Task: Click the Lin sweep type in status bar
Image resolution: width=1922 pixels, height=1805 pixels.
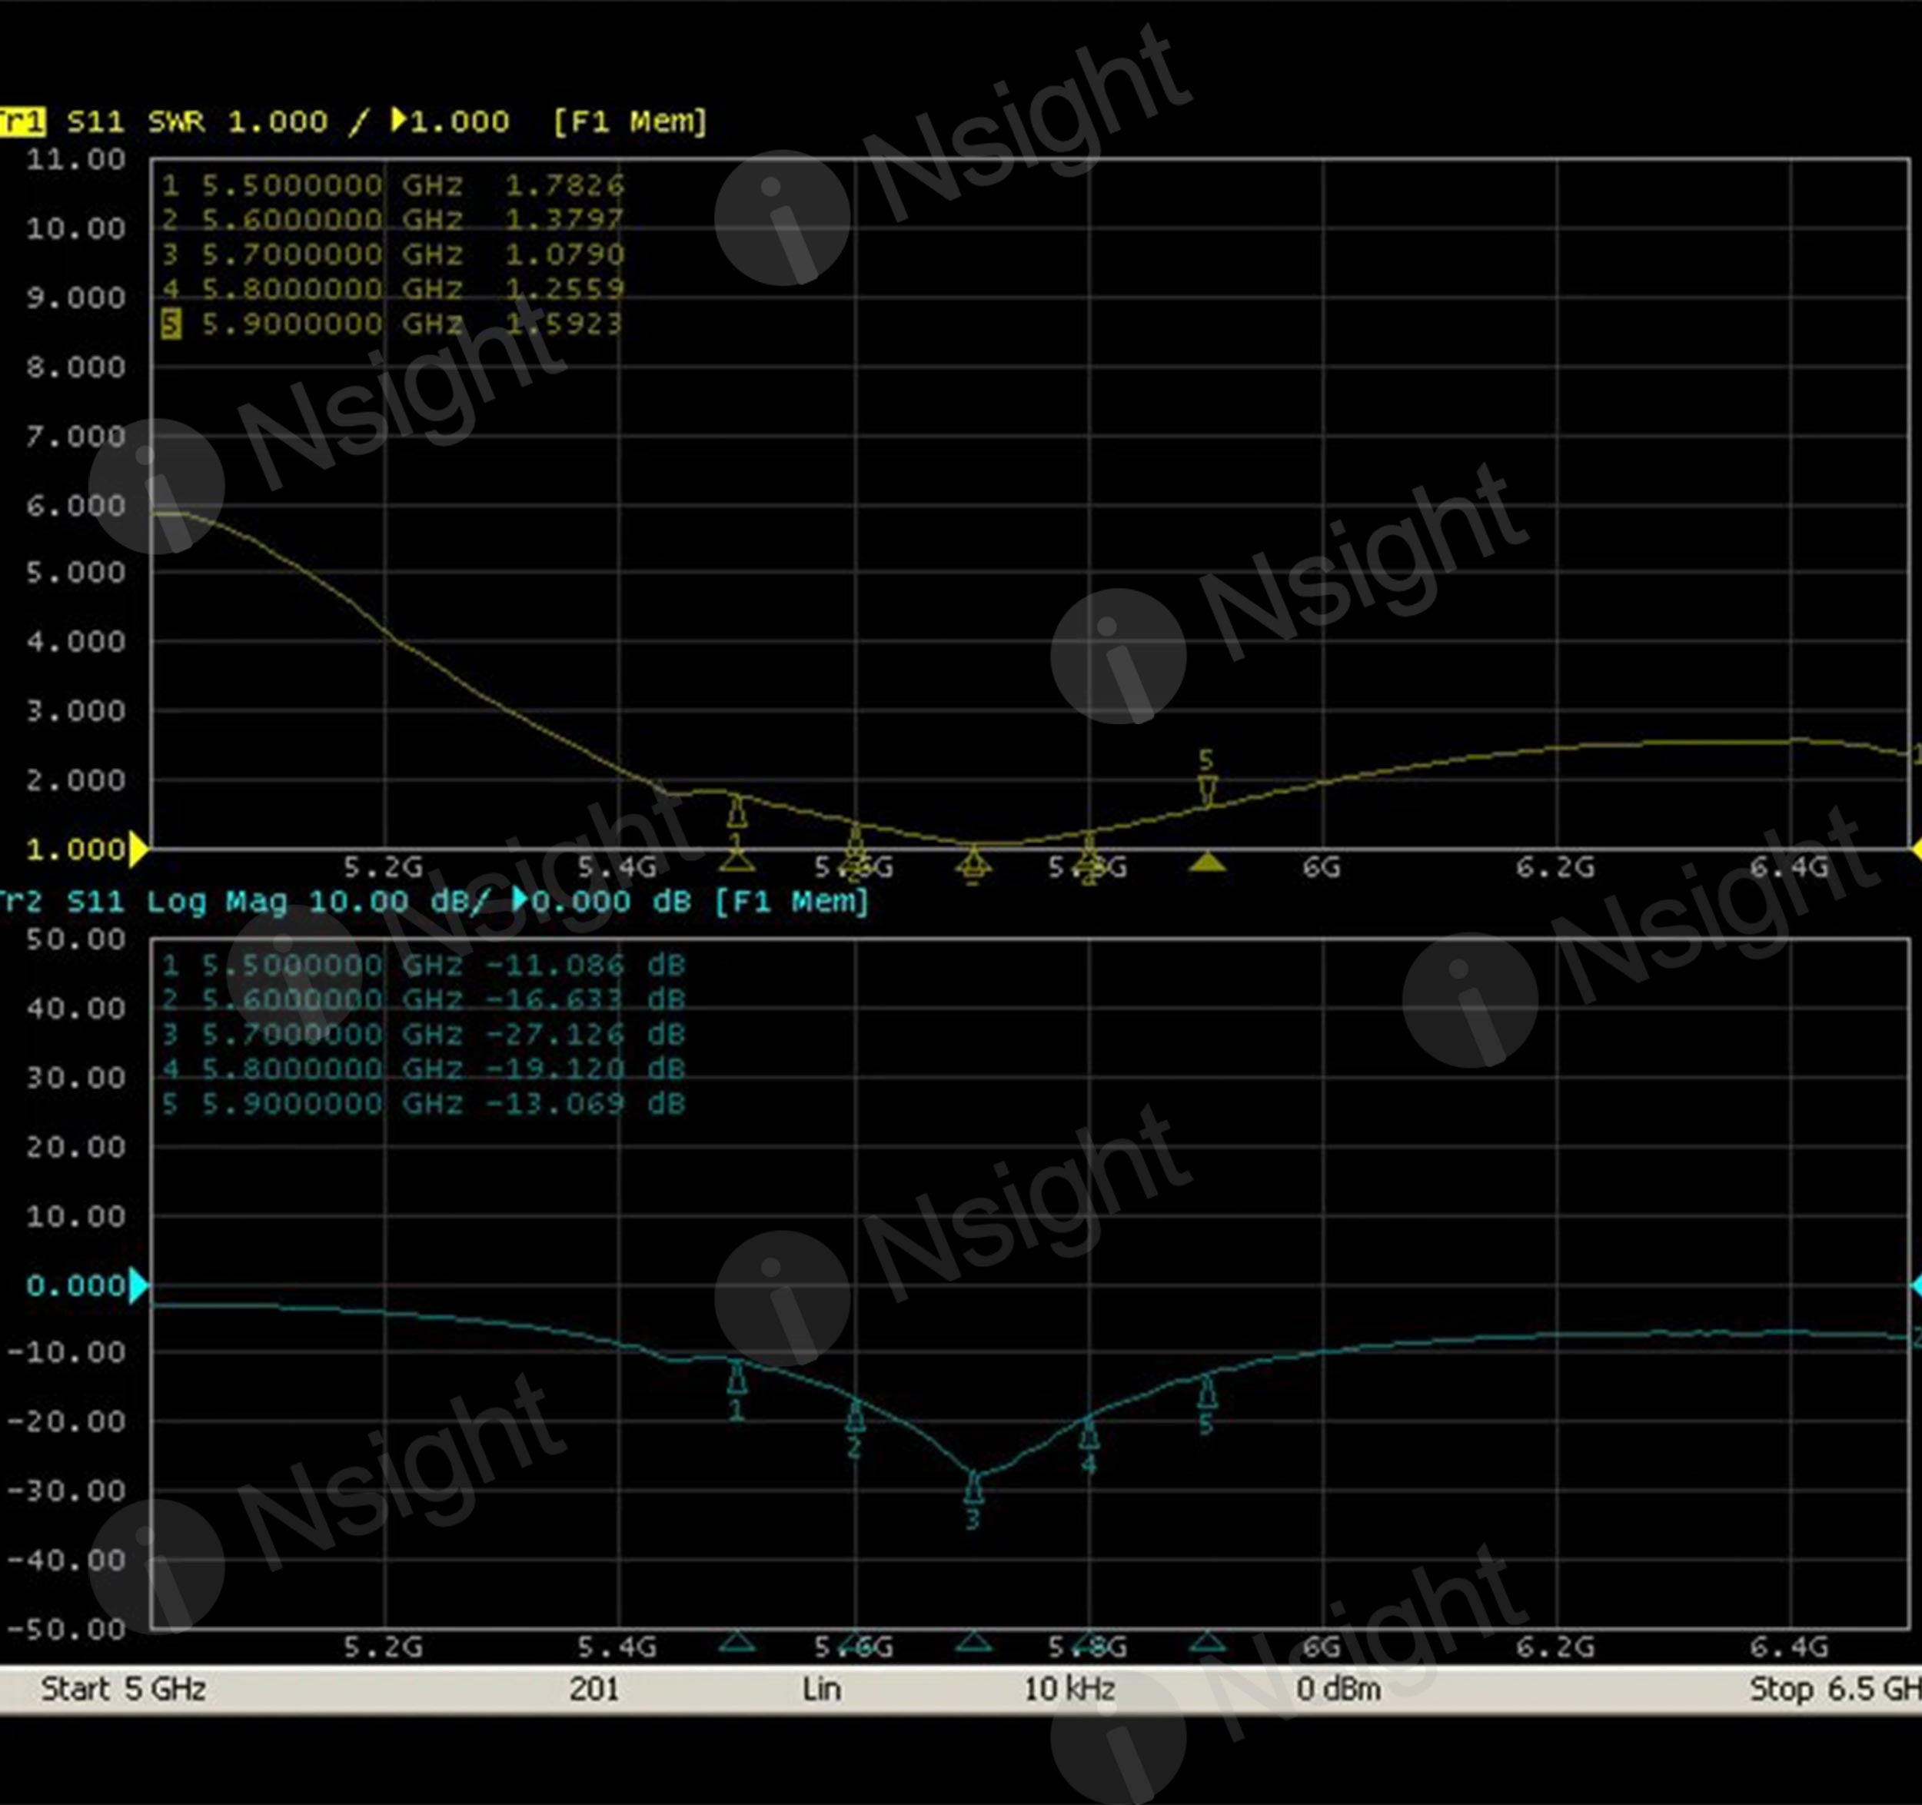Action: point(821,1688)
